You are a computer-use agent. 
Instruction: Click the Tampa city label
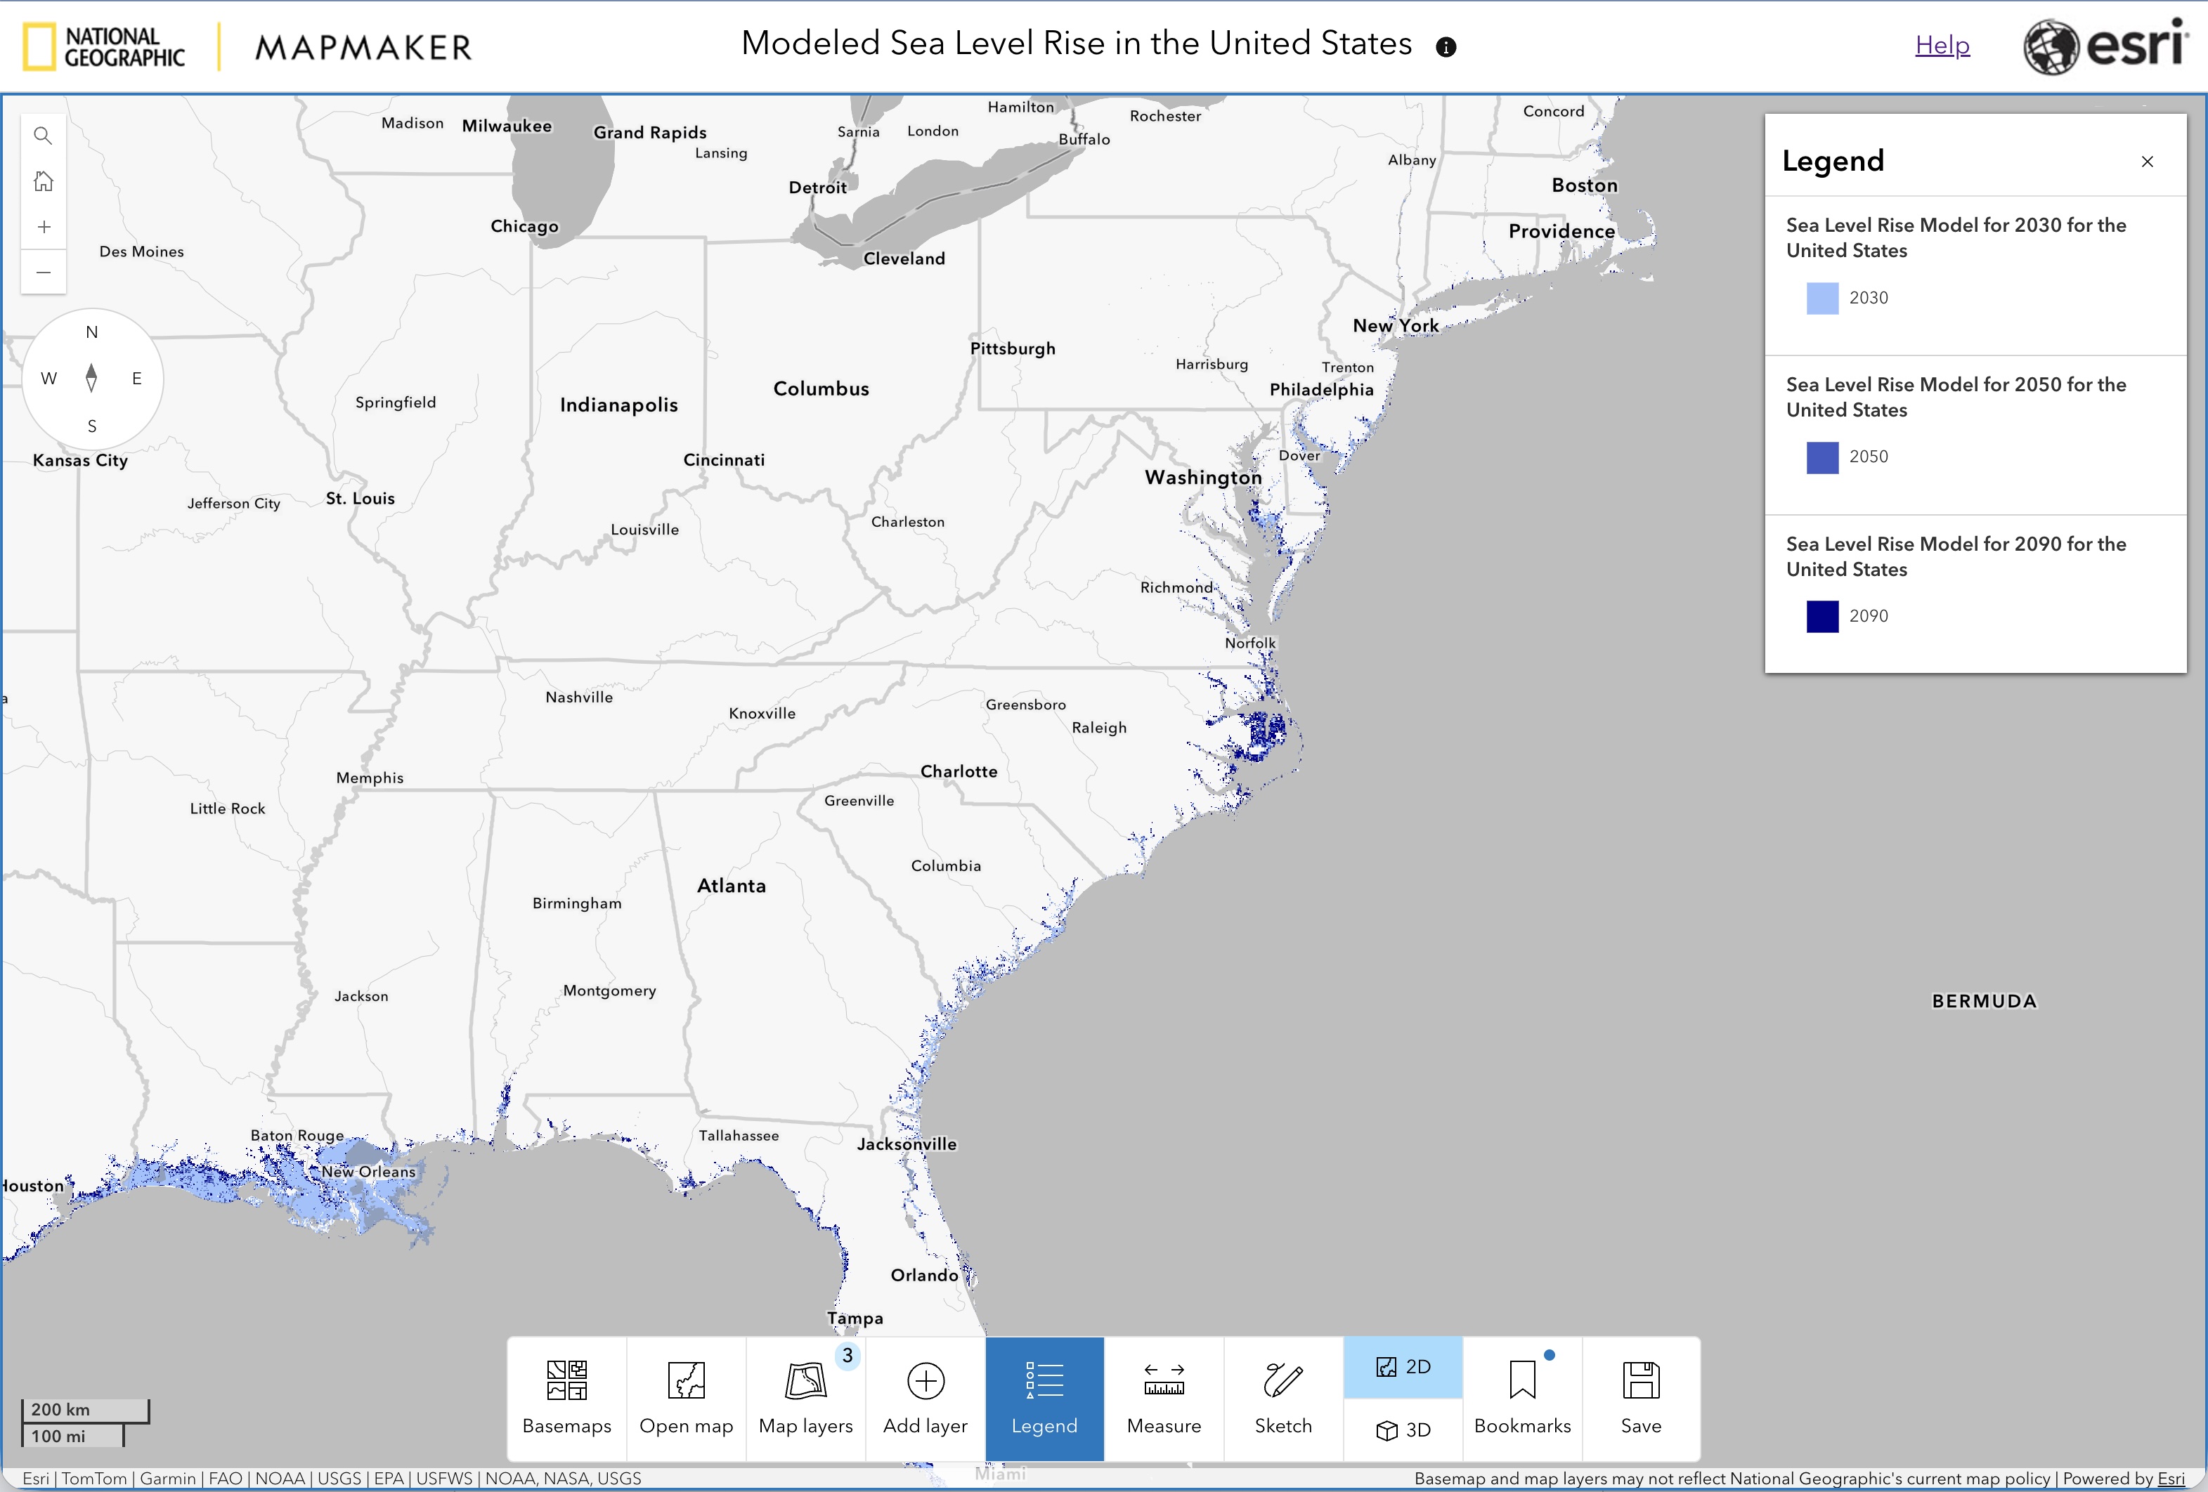(855, 1318)
